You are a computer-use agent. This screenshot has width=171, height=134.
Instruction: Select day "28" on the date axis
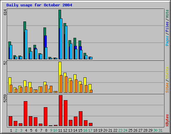coord(145,130)
